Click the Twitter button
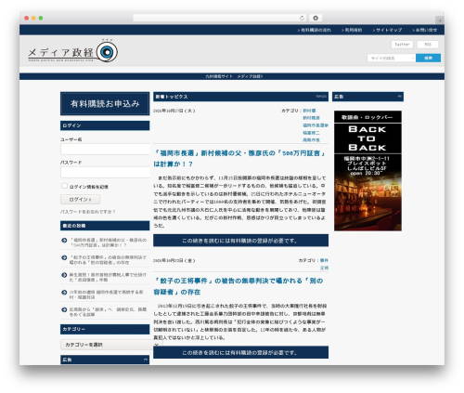This screenshot has width=464, height=393. tap(402, 45)
